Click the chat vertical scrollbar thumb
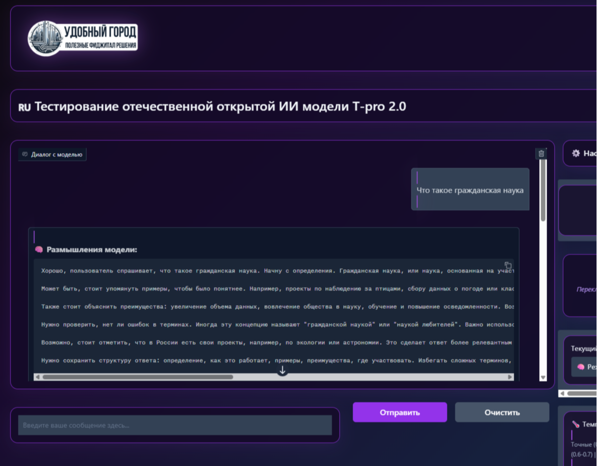This screenshot has width=597, height=466. pos(543,189)
